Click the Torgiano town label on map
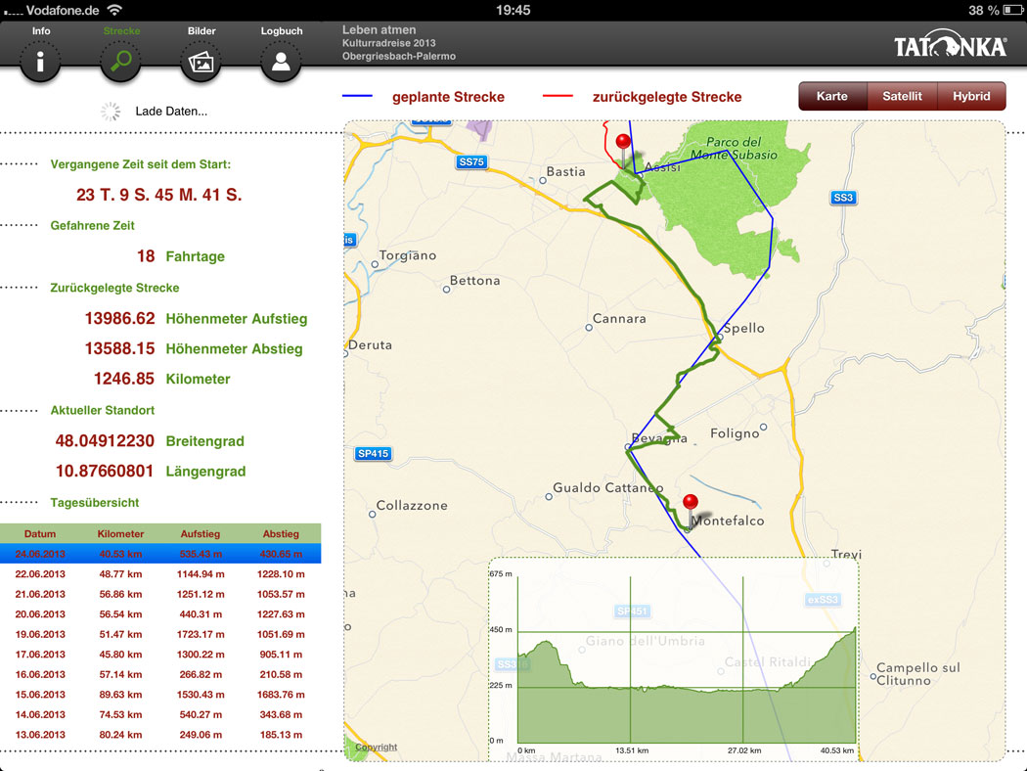The width and height of the screenshot is (1027, 771). pyautogui.click(x=408, y=255)
